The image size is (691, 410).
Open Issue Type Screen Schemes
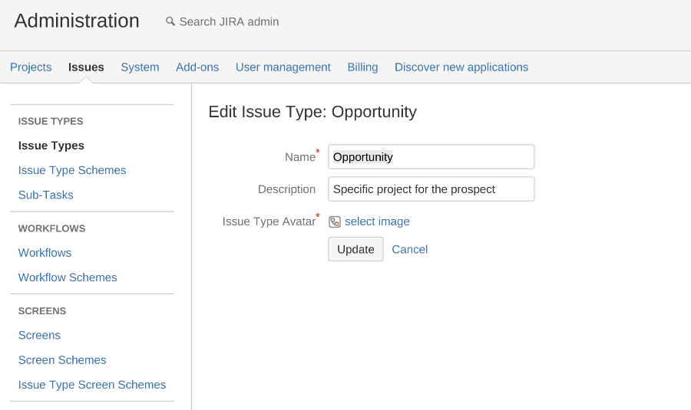[x=91, y=385]
